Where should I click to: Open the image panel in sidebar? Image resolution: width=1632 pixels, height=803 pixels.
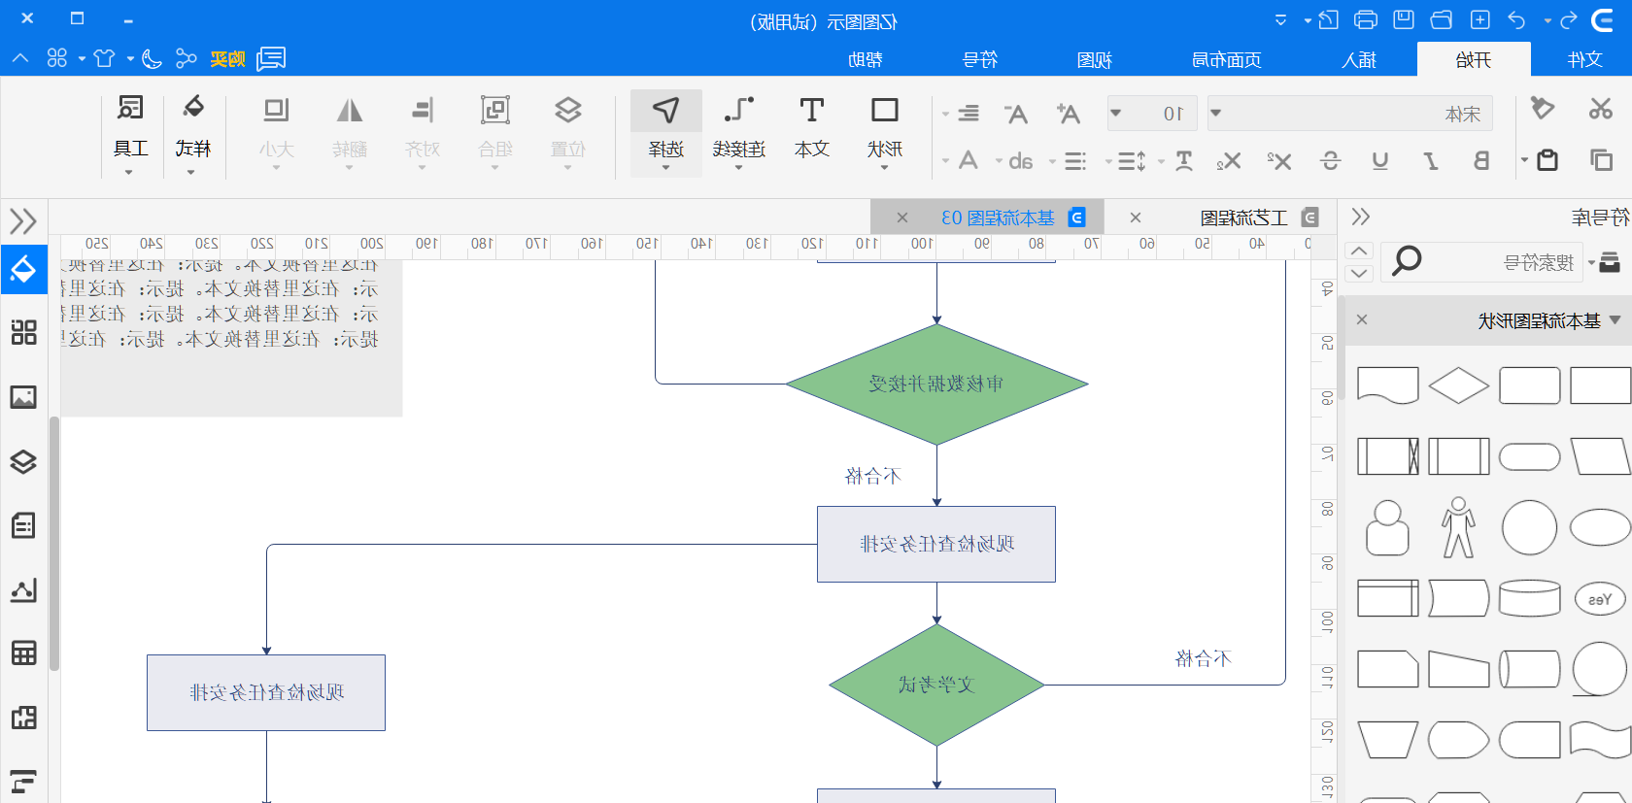pyautogui.click(x=23, y=397)
